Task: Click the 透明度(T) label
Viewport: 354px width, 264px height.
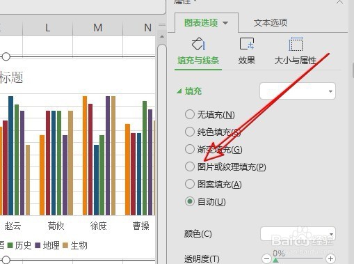Action: point(202,259)
